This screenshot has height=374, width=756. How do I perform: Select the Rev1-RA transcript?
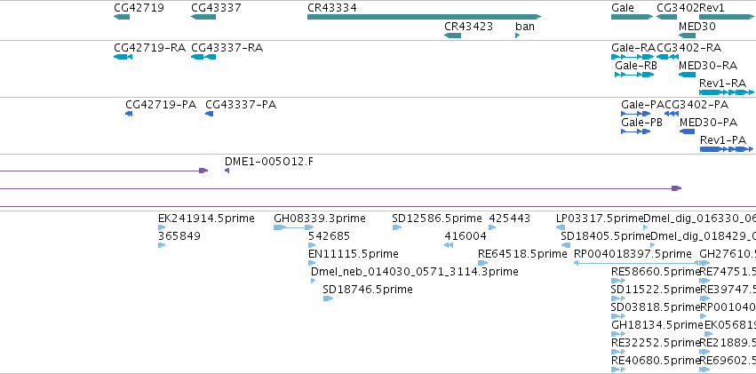(727, 92)
